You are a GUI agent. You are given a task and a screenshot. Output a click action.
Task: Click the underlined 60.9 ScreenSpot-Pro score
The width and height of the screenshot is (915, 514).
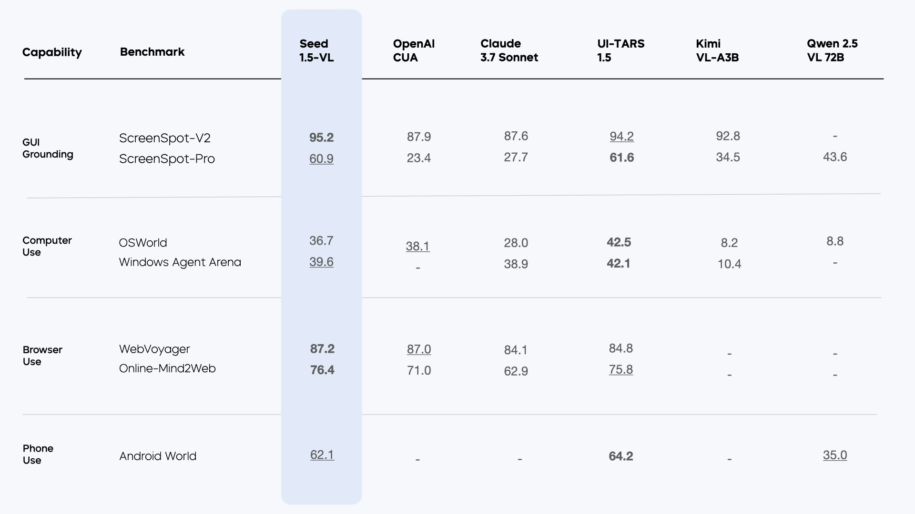coord(321,159)
